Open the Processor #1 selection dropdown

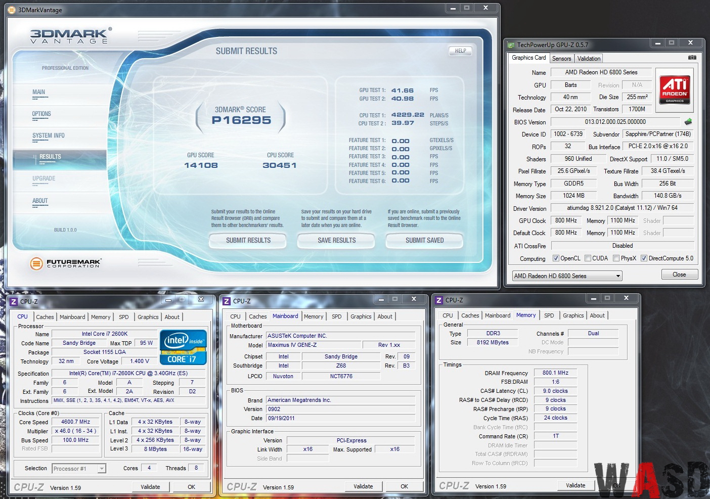tap(79, 469)
